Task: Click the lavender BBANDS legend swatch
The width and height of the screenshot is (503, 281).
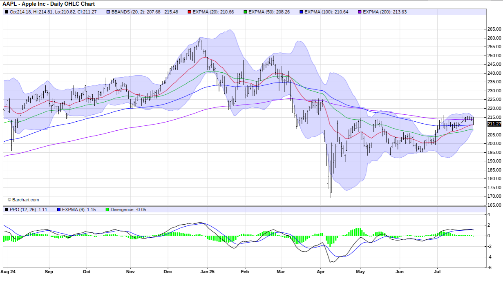Action: (107, 12)
